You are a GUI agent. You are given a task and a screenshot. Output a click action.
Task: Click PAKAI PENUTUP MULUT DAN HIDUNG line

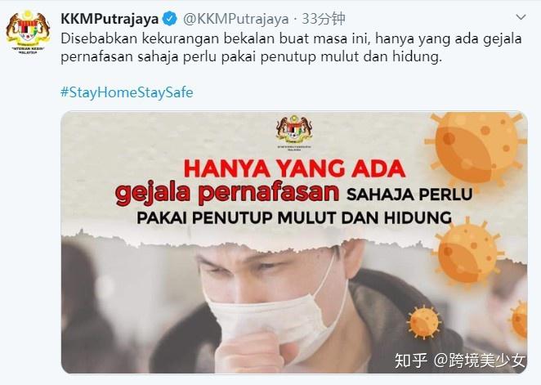(x=294, y=217)
